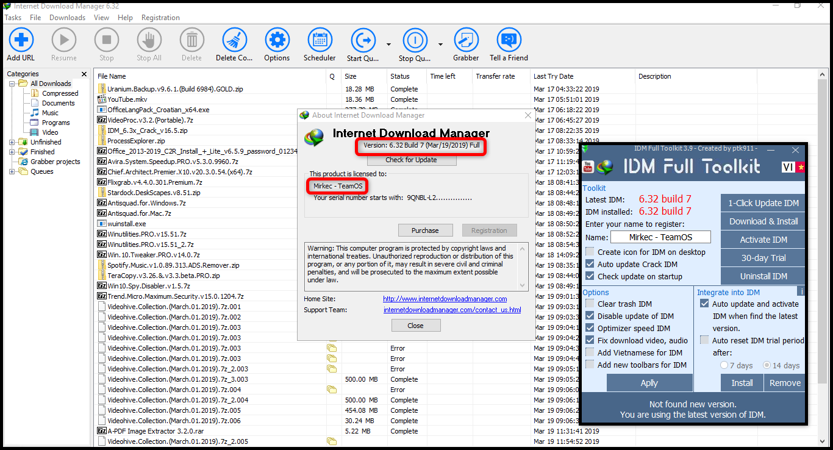Click the Check for Update button
This screenshot has height=450, width=833.
[x=411, y=160]
